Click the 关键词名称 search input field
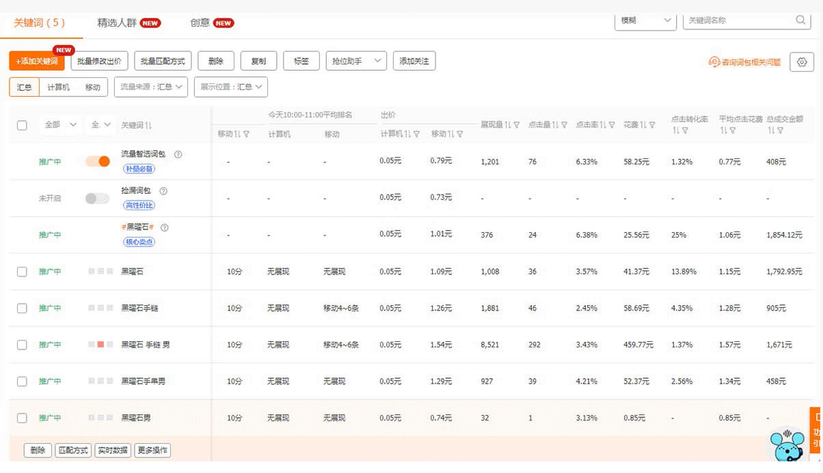This screenshot has height=473, width=823. pos(738,20)
